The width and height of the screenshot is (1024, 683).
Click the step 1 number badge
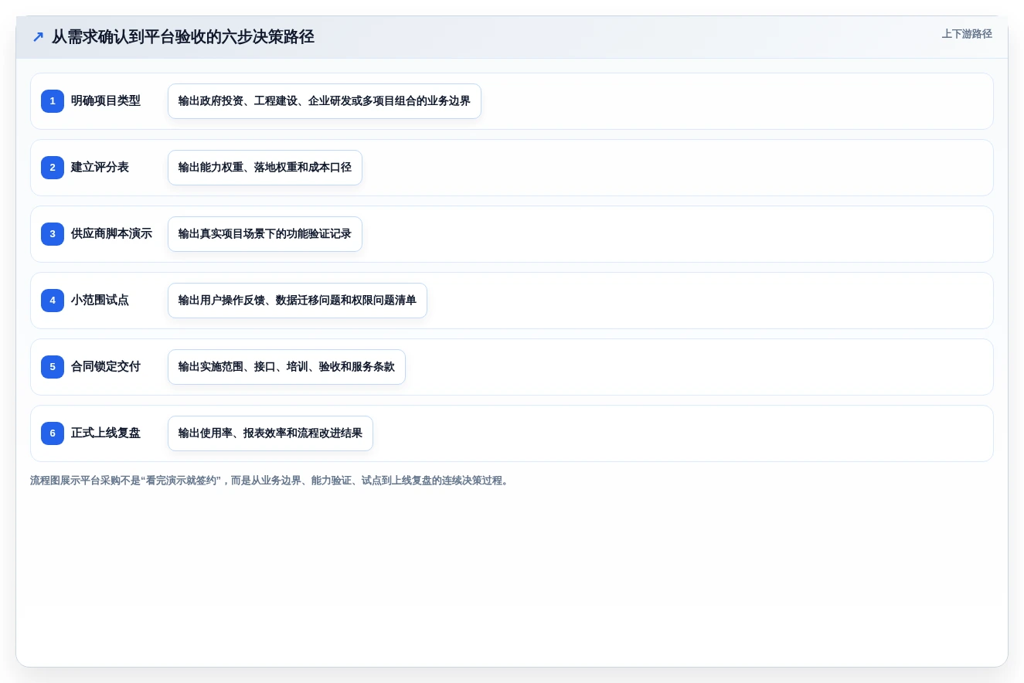(53, 101)
